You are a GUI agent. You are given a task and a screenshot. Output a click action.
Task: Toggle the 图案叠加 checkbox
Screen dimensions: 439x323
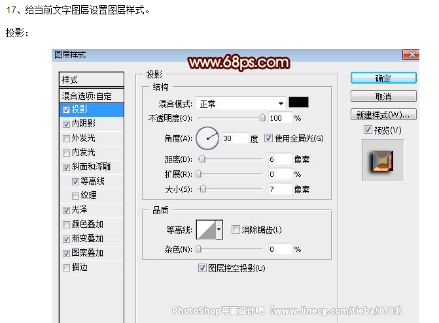click(x=66, y=253)
